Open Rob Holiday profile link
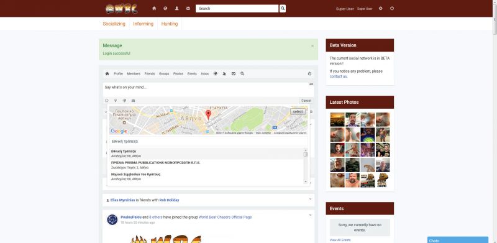497x243 pixels. (x=169, y=200)
